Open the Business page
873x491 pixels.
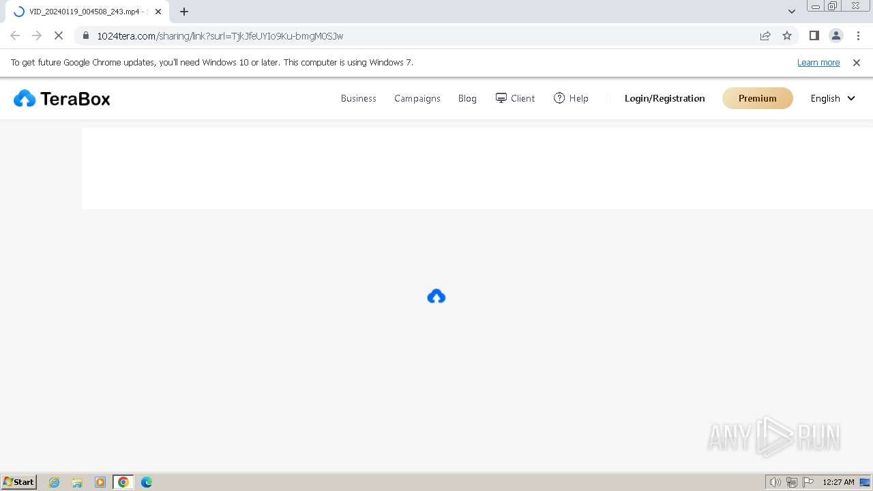point(358,98)
